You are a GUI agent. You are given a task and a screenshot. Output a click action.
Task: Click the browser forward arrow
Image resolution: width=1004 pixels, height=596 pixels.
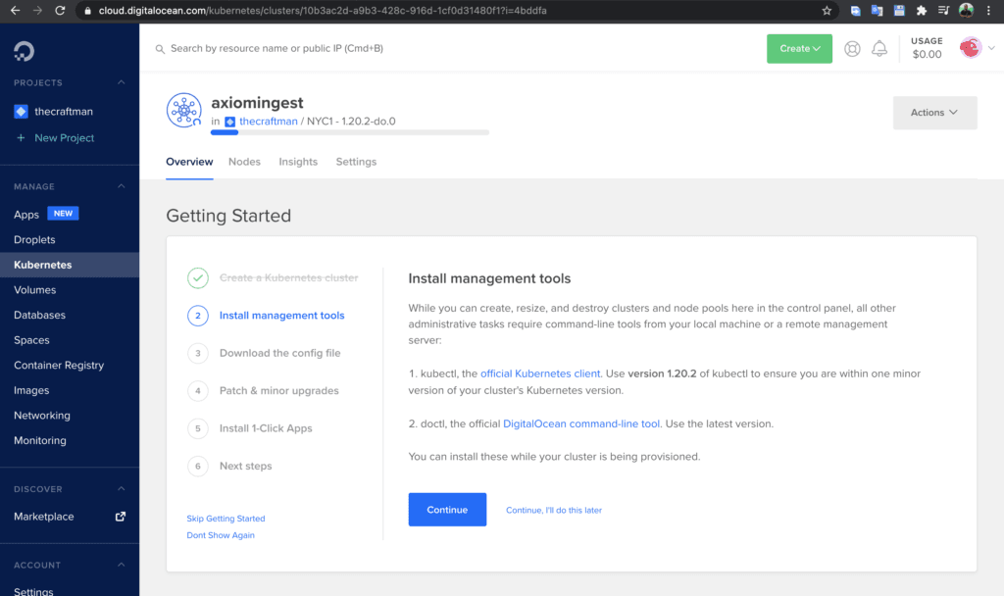pyautogui.click(x=37, y=10)
